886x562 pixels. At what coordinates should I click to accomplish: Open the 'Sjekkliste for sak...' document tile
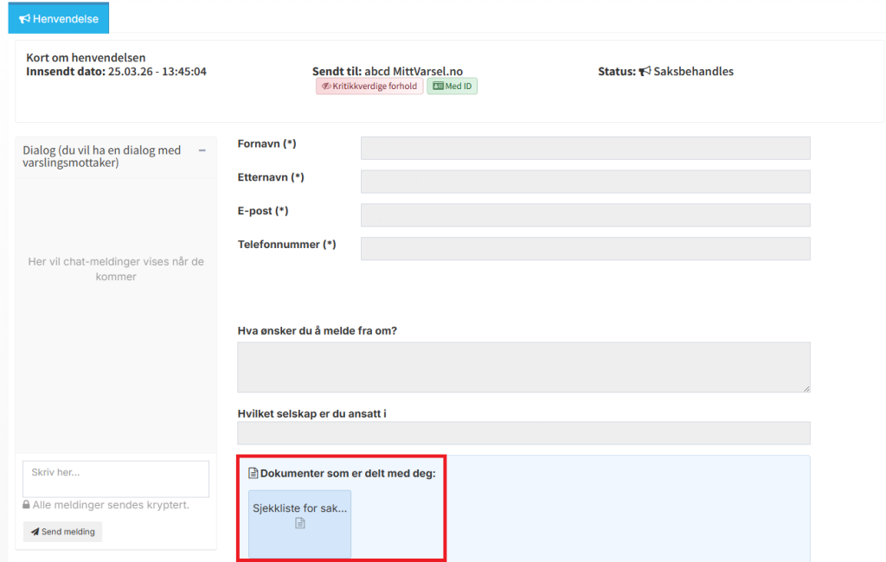pos(299,524)
